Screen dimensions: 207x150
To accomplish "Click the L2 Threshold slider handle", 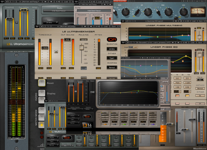I will [x=45, y=48].
